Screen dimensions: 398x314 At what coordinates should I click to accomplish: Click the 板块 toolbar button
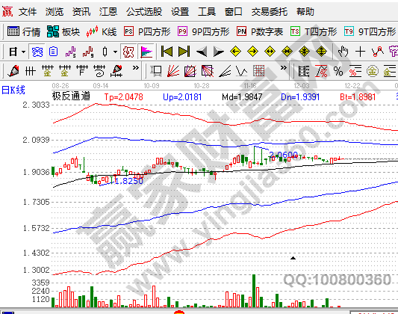[x=63, y=31]
